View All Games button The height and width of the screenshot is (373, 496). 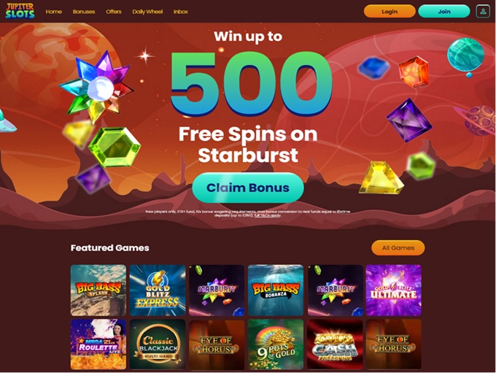click(398, 248)
